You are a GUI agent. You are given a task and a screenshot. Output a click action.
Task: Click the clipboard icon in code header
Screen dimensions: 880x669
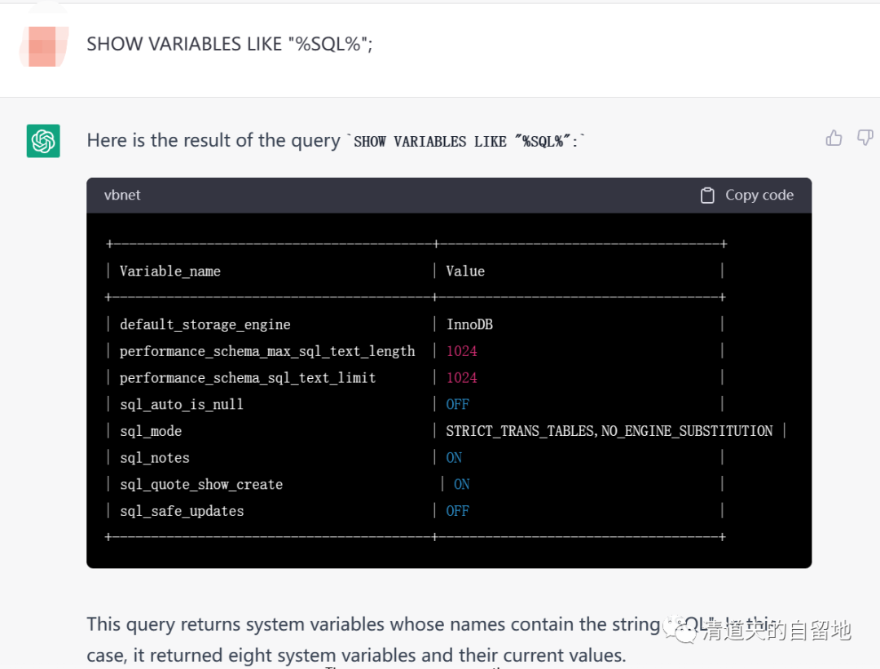click(x=707, y=196)
